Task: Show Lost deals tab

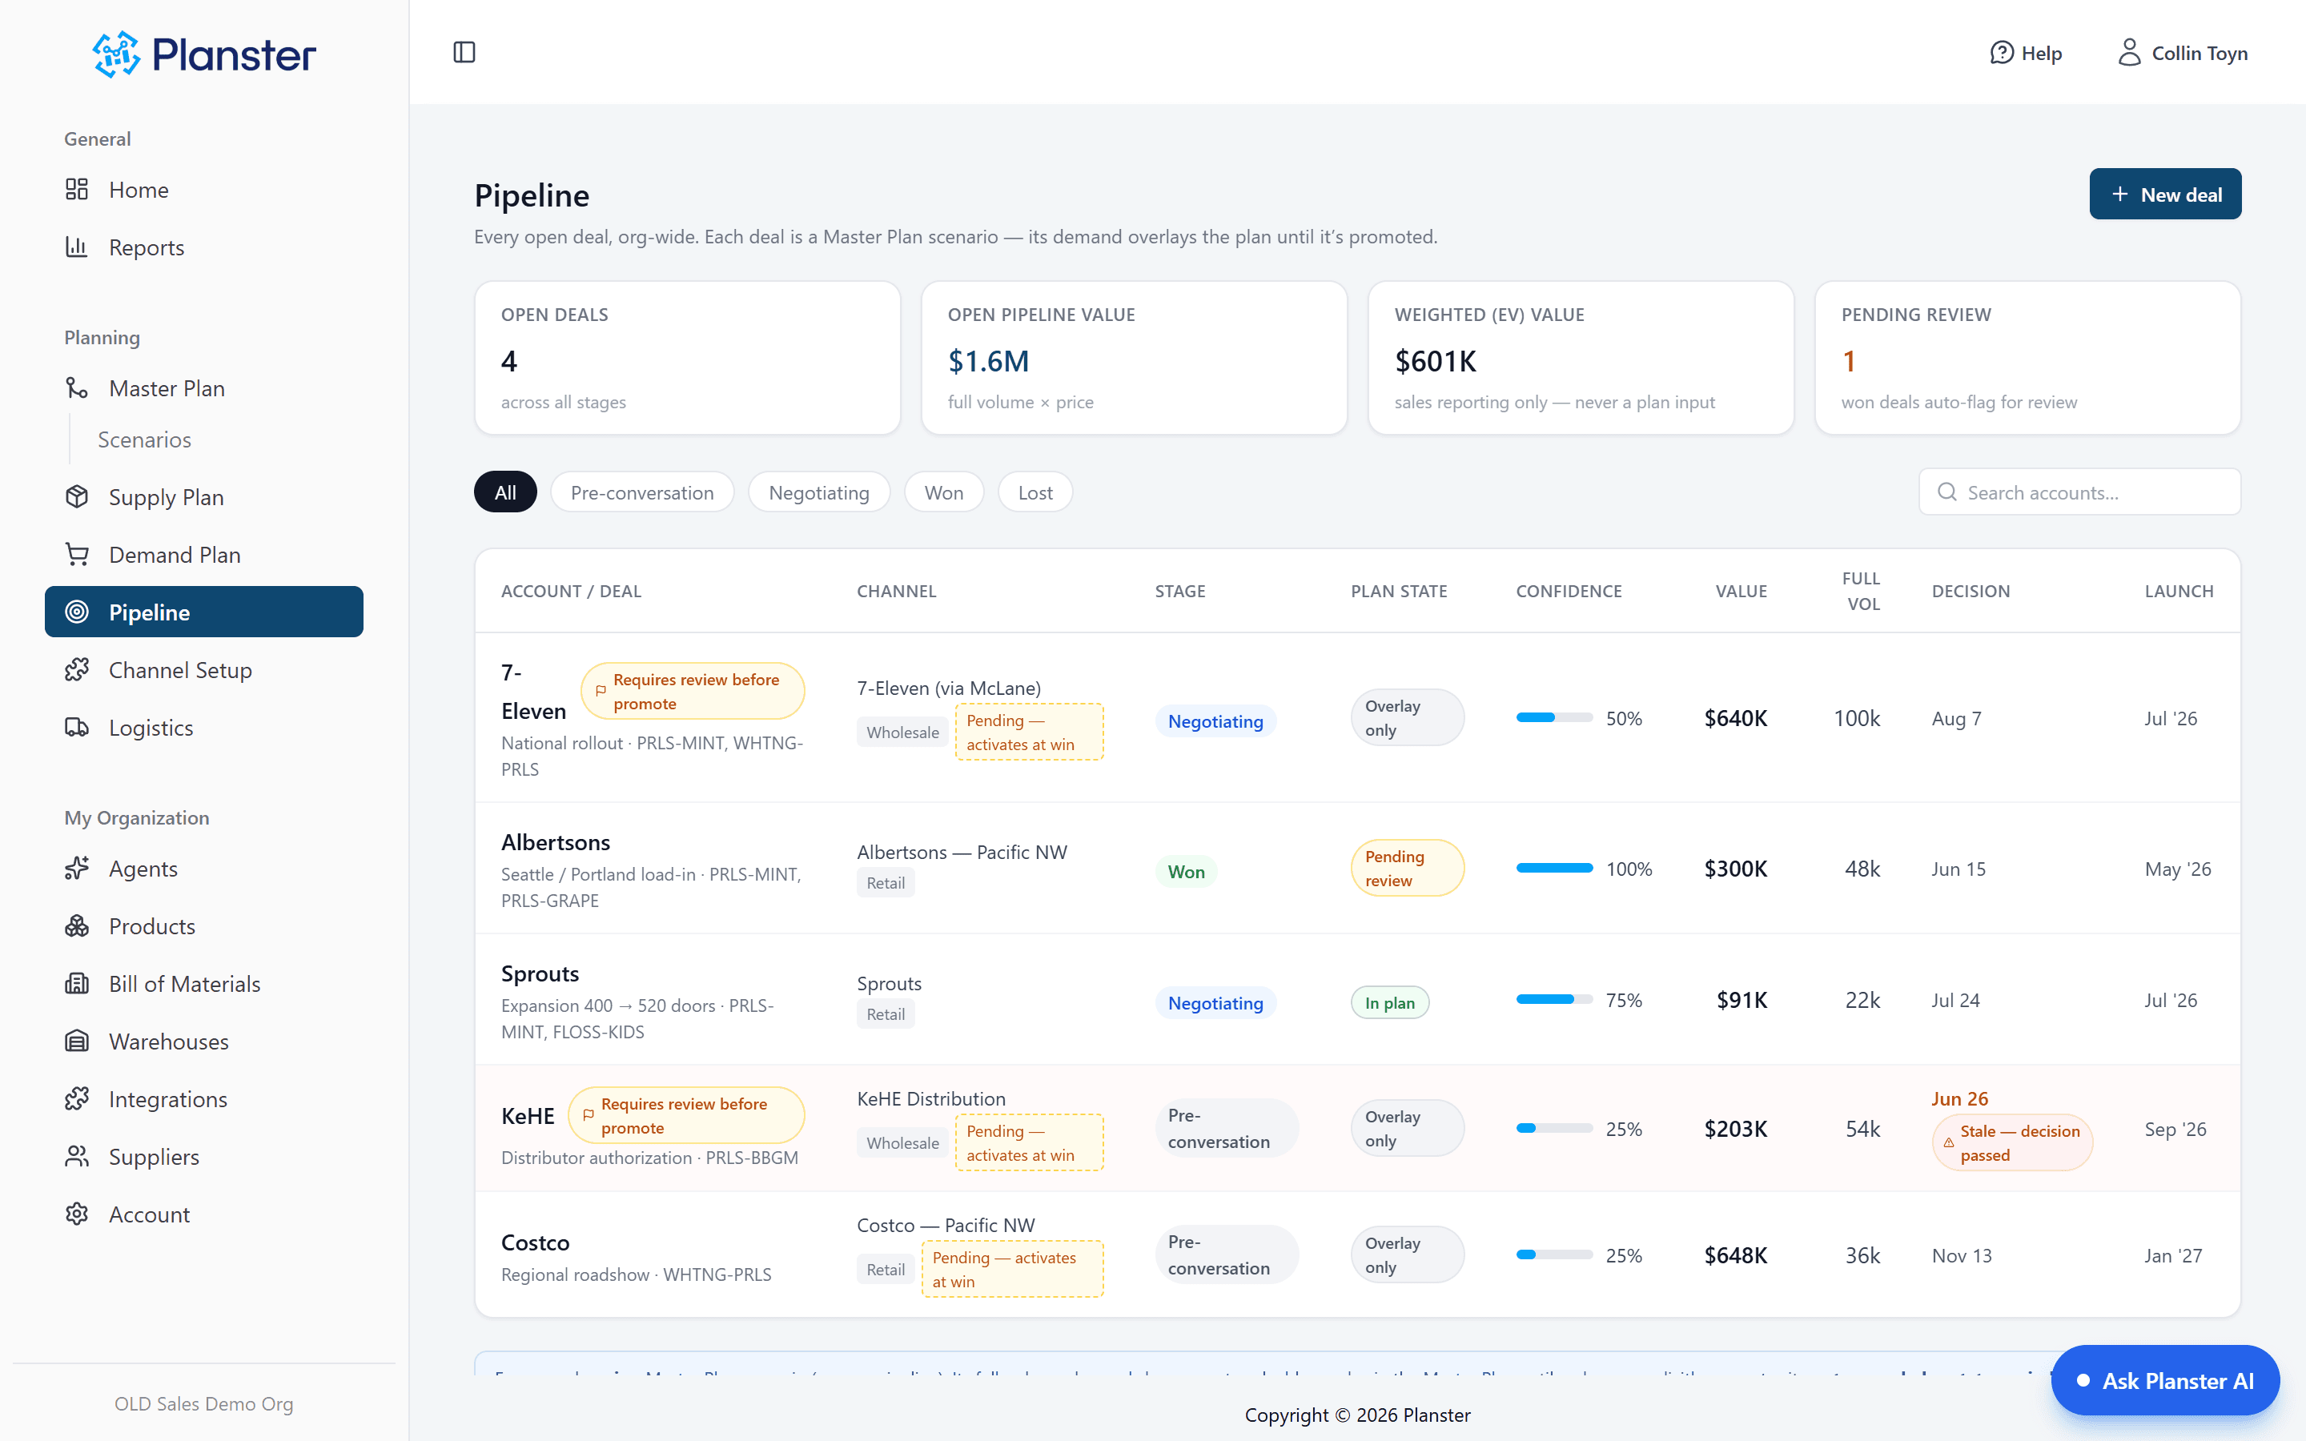Action: tap(1034, 492)
